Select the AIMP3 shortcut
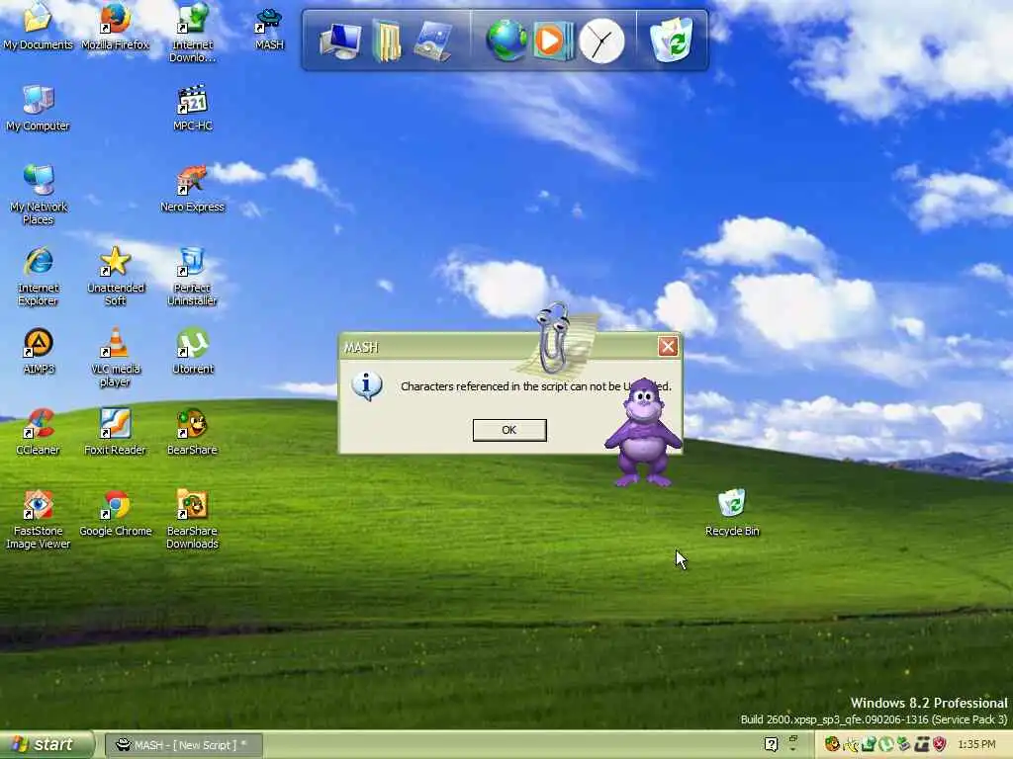 [39, 352]
